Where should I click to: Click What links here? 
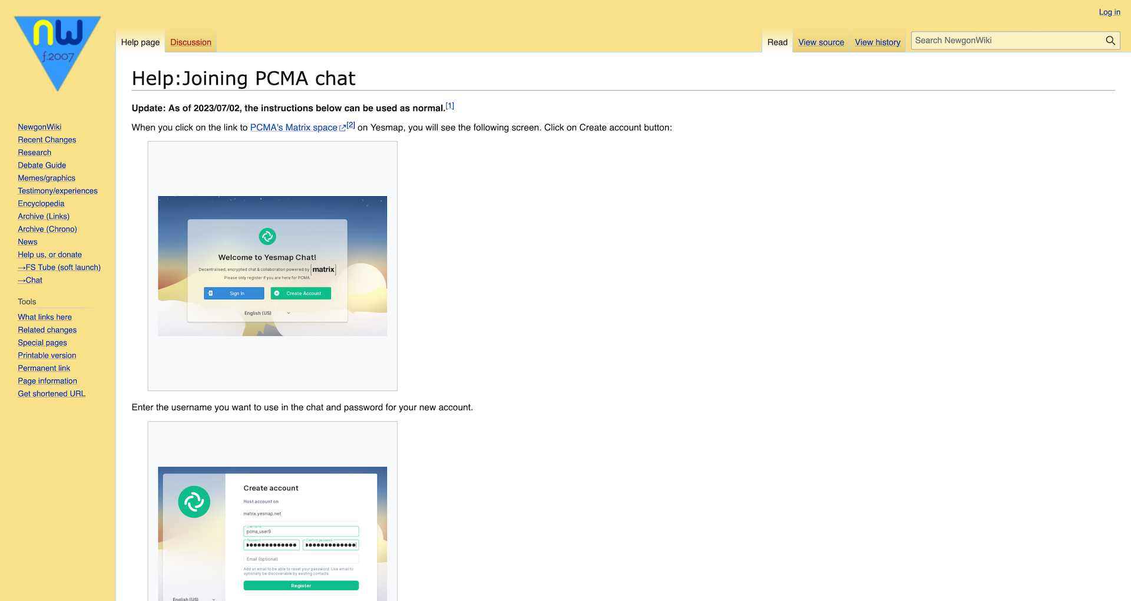point(45,317)
